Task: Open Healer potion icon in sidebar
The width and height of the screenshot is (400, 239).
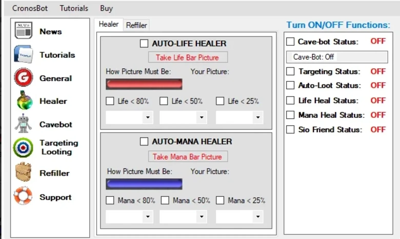Action: pyautogui.click(x=24, y=100)
